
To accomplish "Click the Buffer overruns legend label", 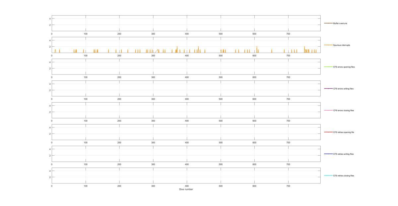I will (340, 24).
